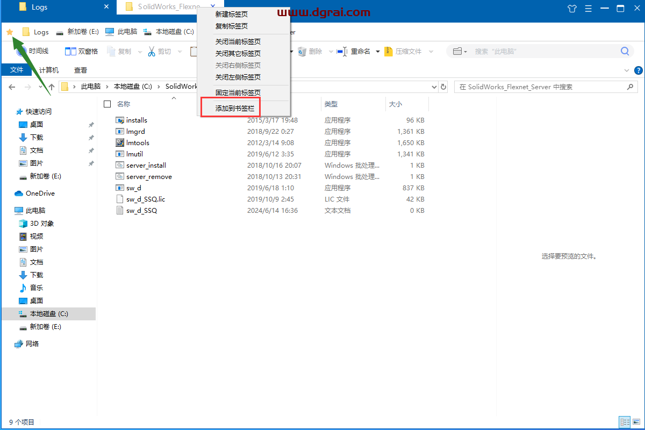The width and height of the screenshot is (645, 430).
Task: Open the Logs bookmark in bookmark bar
Action: pos(35,32)
